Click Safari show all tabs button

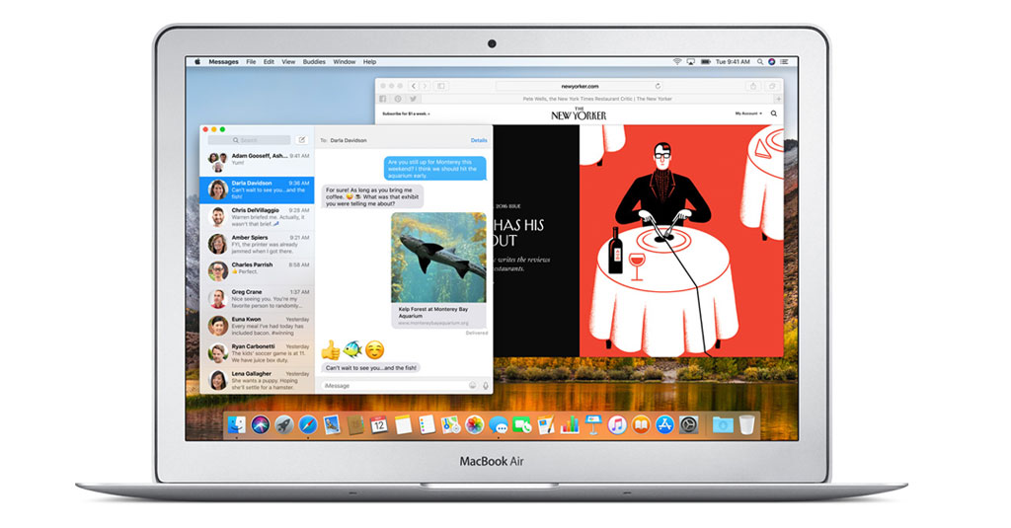[772, 86]
